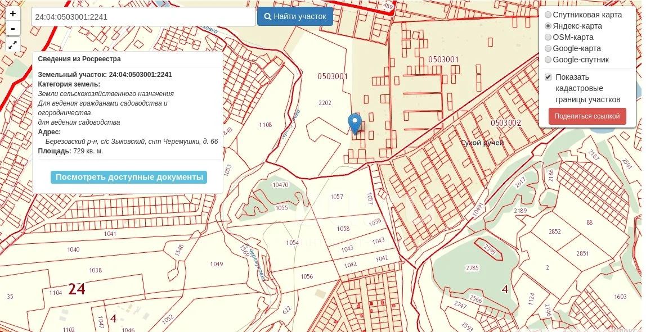Click parcel label 2189
This screenshot has height=332, width=646.
coord(521,211)
